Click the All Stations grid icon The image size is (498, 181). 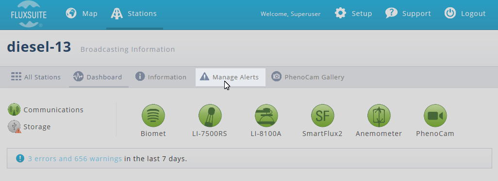click(x=16, y=77)
